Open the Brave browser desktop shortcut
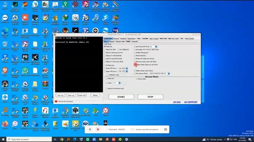 pyautogui.click(x=5, y=72)
